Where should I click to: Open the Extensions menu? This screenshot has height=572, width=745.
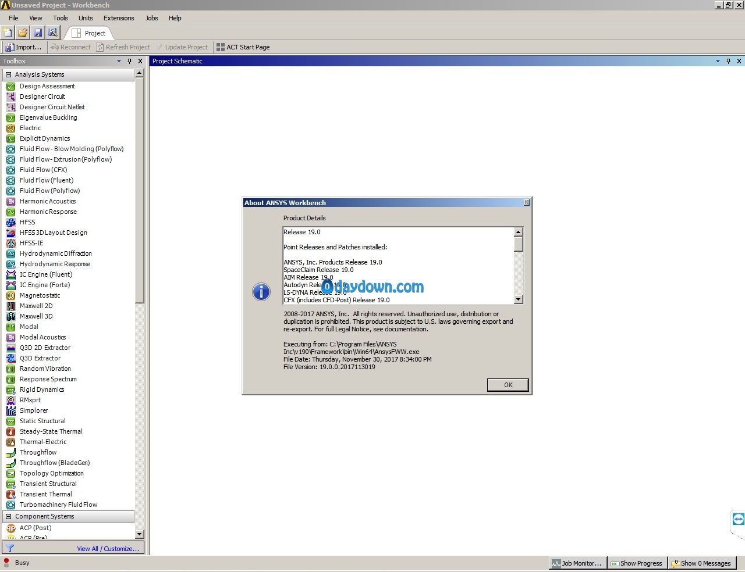coord(119,18)
